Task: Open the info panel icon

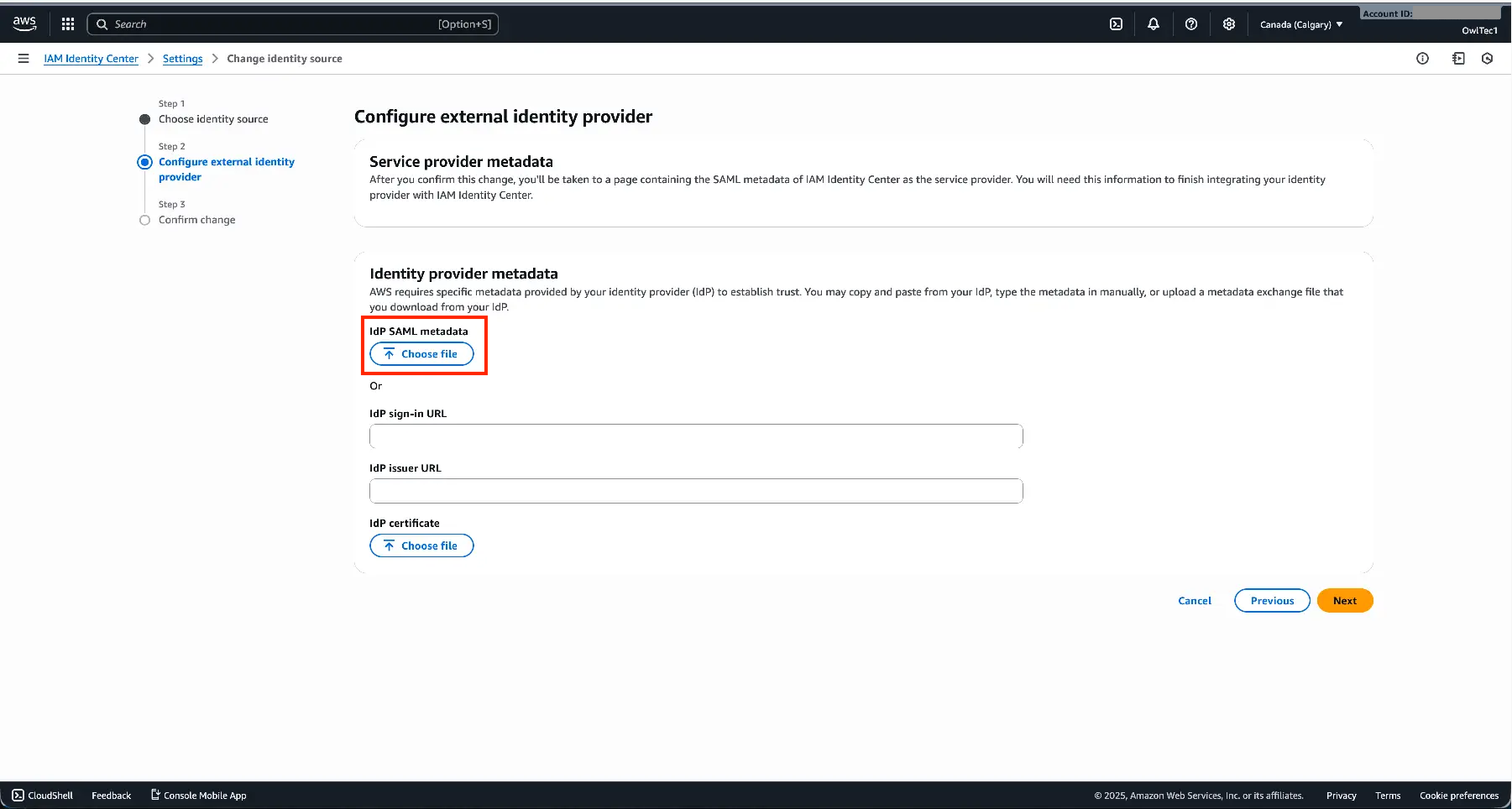Action: (x=1422, y=59)
